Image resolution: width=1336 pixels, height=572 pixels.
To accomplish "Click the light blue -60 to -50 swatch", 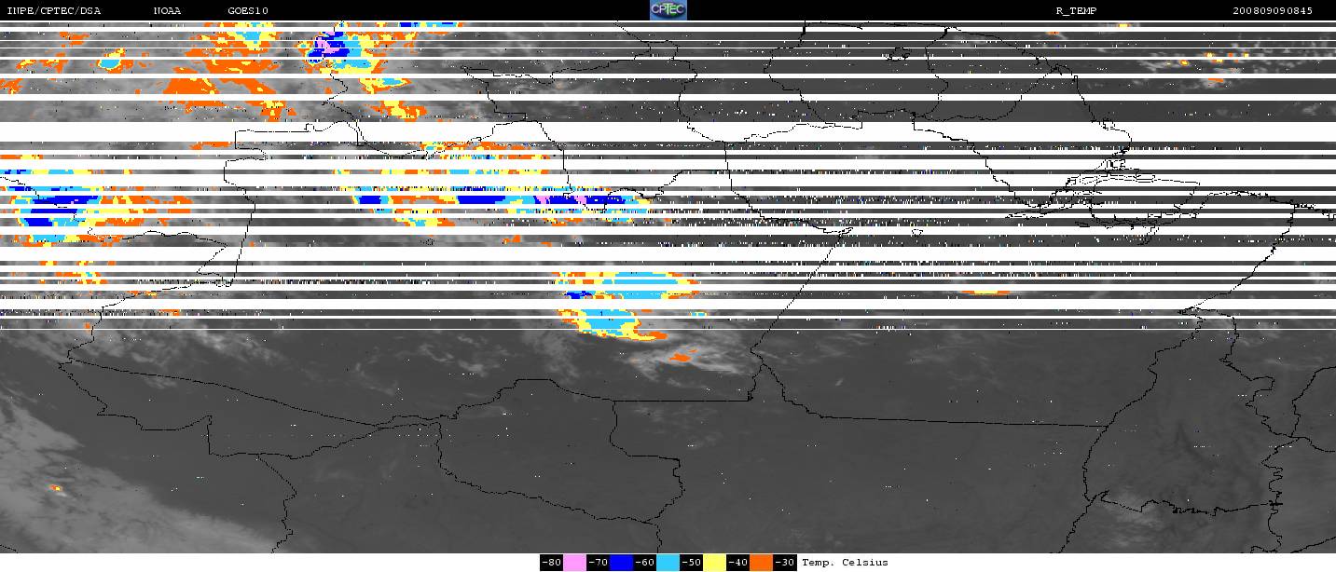I will pos(668,563).
